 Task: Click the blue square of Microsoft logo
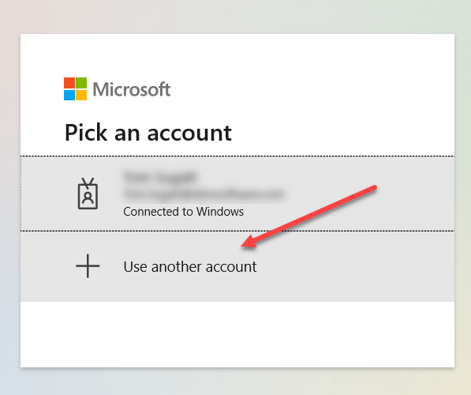(x=69, y=95)
